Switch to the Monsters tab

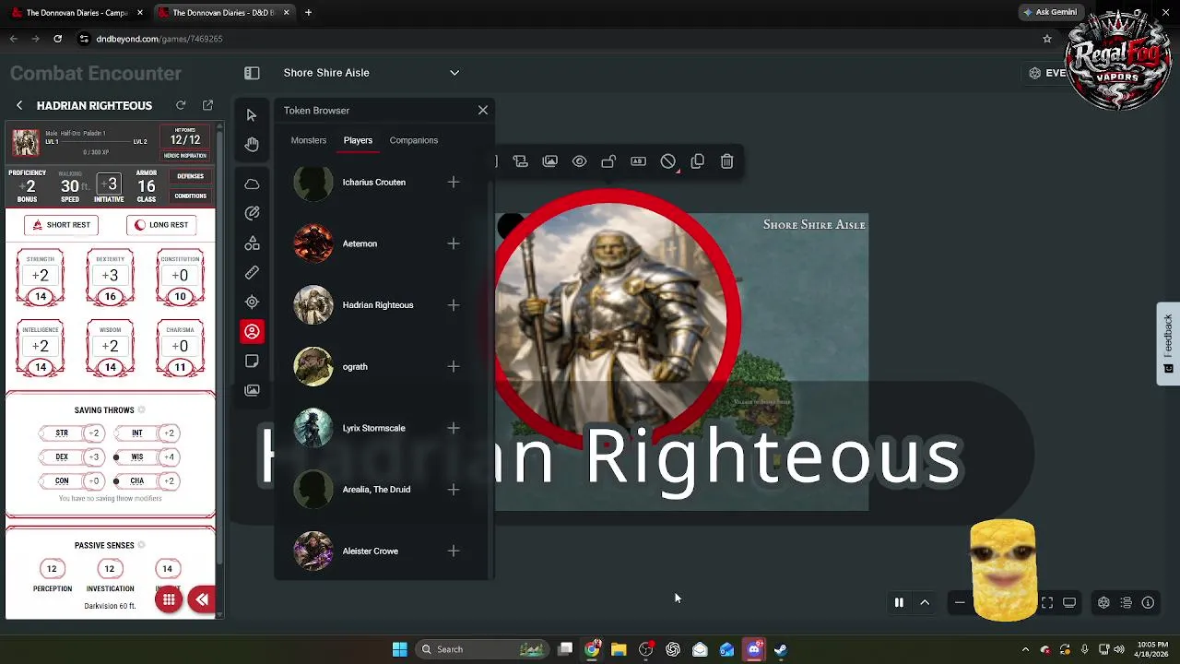pos(309,140)
